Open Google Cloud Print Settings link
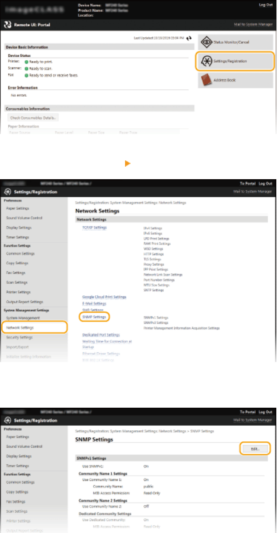 coord(104,297)
